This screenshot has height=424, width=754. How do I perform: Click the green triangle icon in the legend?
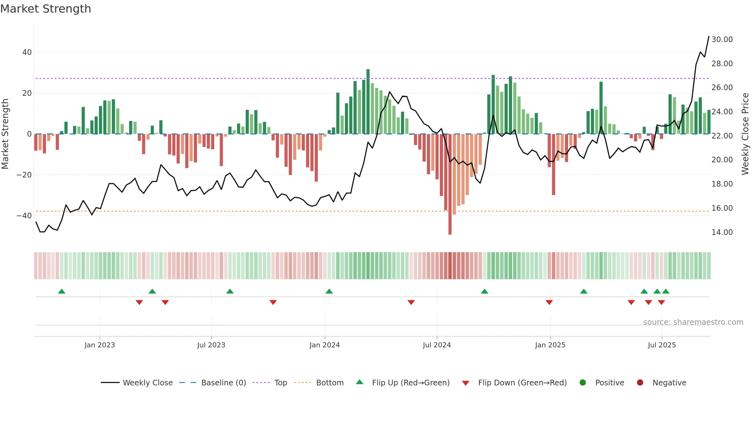(360, 382)
